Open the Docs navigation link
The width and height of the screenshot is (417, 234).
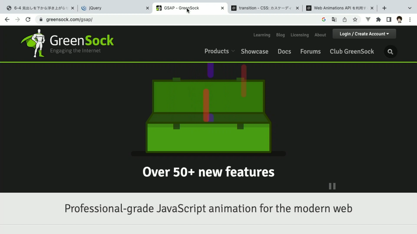[x=284, y=51]
